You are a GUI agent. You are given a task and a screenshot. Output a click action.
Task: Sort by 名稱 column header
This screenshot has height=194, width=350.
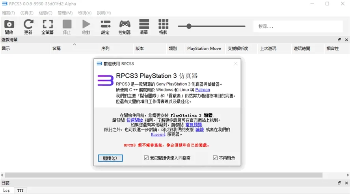tap(74, 49)
